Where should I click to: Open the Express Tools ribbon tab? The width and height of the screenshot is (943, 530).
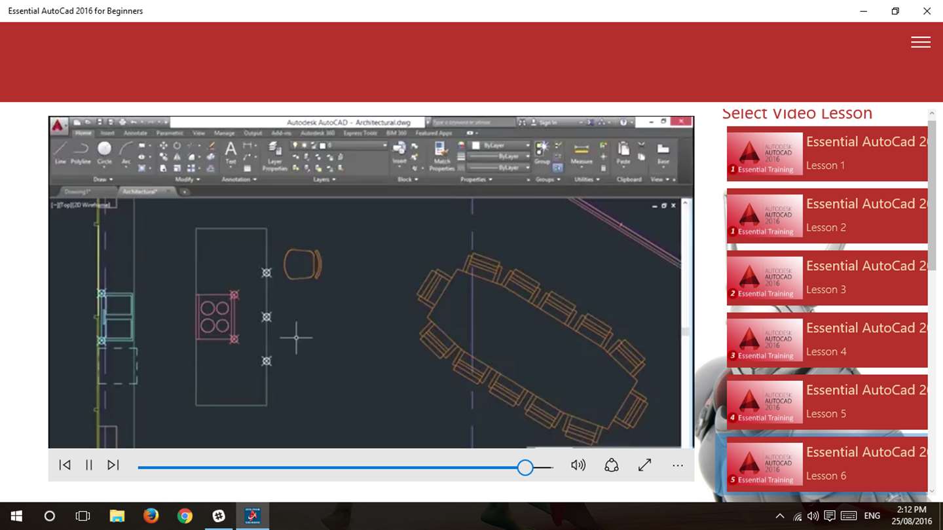click(x=360, y=133)
